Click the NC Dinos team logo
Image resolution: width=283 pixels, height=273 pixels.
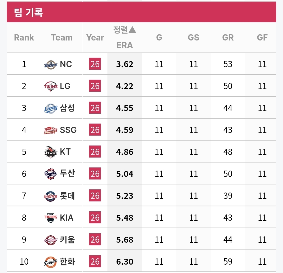(x=51, y=64)
